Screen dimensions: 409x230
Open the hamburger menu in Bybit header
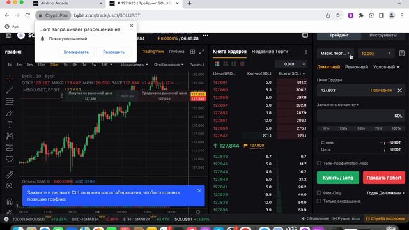(8, 35)
